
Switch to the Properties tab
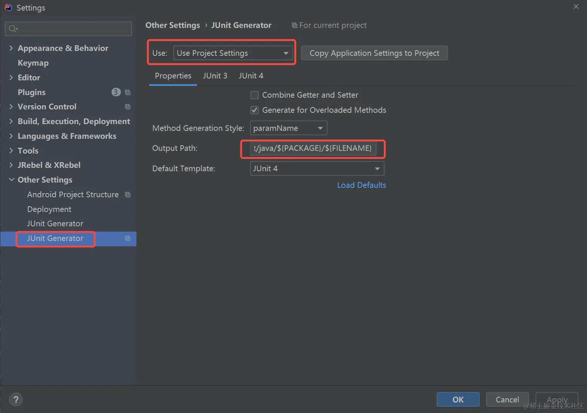pyautogui.click(x=173, y=76)
